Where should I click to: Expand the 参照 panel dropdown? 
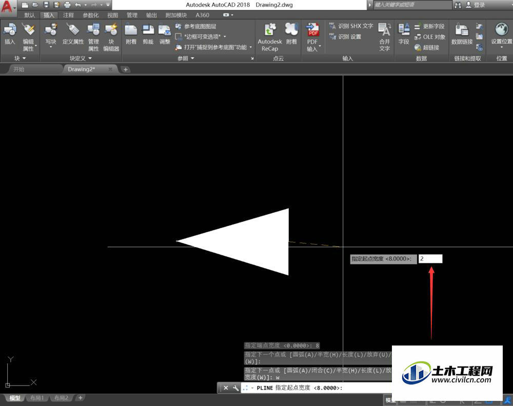click(x=186, y=58)
